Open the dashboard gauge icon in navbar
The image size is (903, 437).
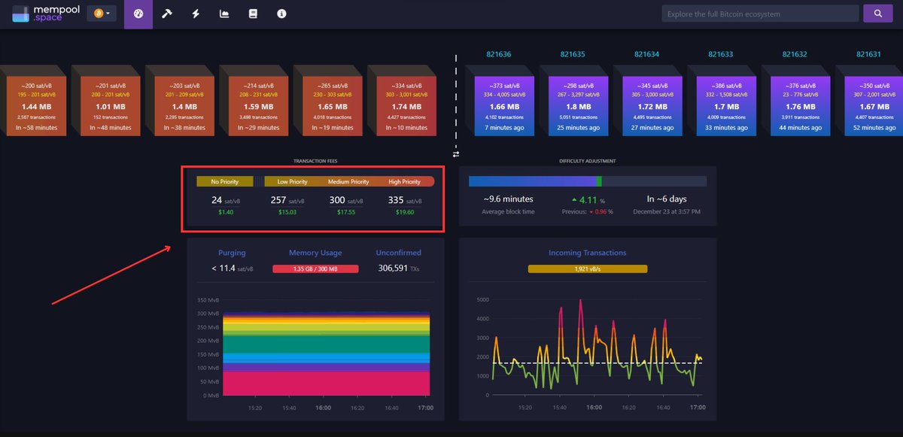(138, 14)
